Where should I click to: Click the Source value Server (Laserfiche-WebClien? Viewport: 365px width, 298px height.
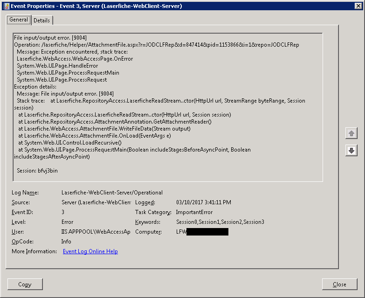click(96, 202)
